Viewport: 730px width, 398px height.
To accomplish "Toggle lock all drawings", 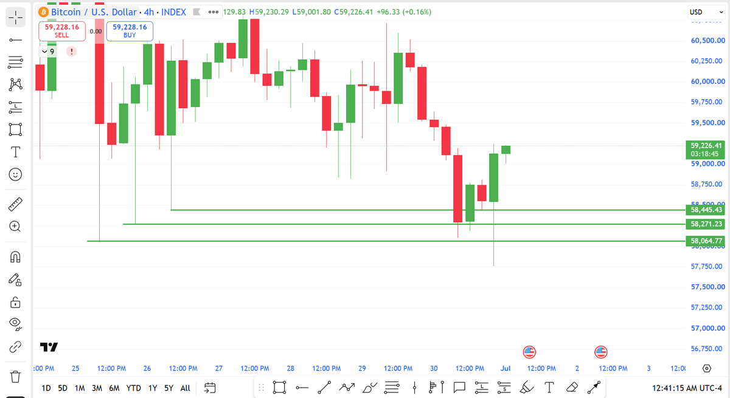I will click(x=15, y=302).
